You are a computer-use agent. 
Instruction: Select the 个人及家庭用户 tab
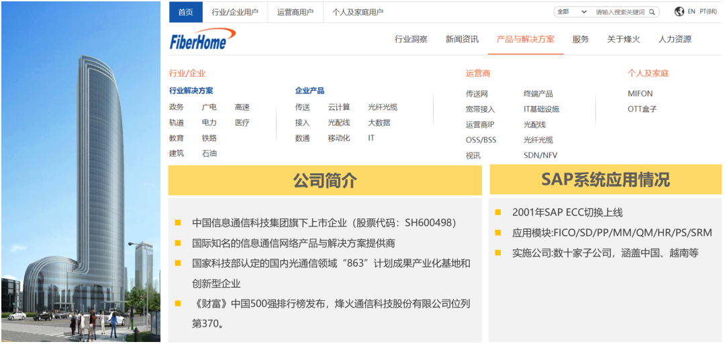(x=357, y=12)
